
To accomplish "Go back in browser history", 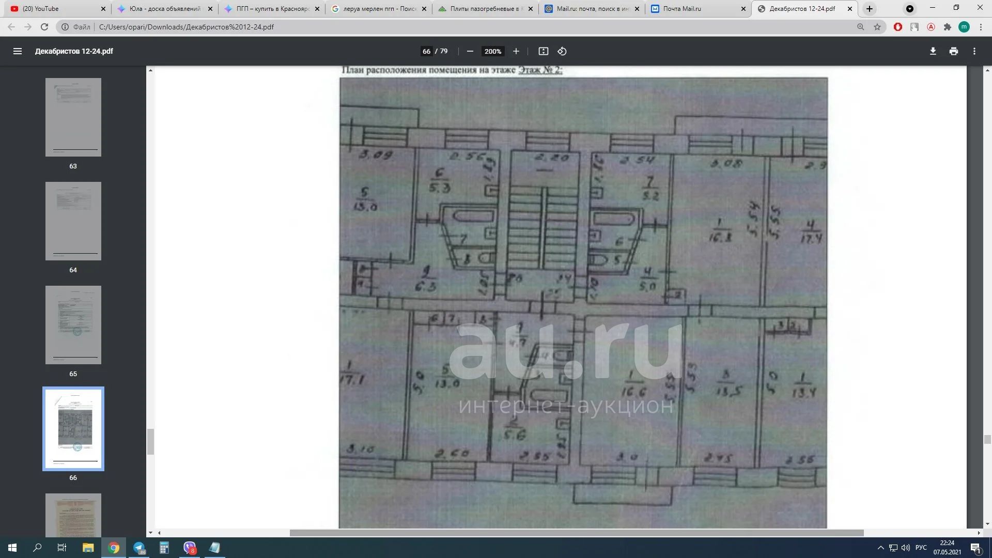I will coord(11,27).
